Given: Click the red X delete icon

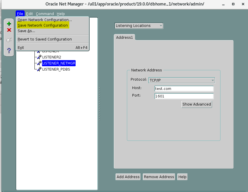Looking at the screenshot, I should (9, 30).
